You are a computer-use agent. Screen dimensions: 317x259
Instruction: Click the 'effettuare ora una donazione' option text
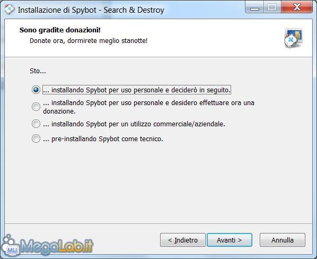148,107
